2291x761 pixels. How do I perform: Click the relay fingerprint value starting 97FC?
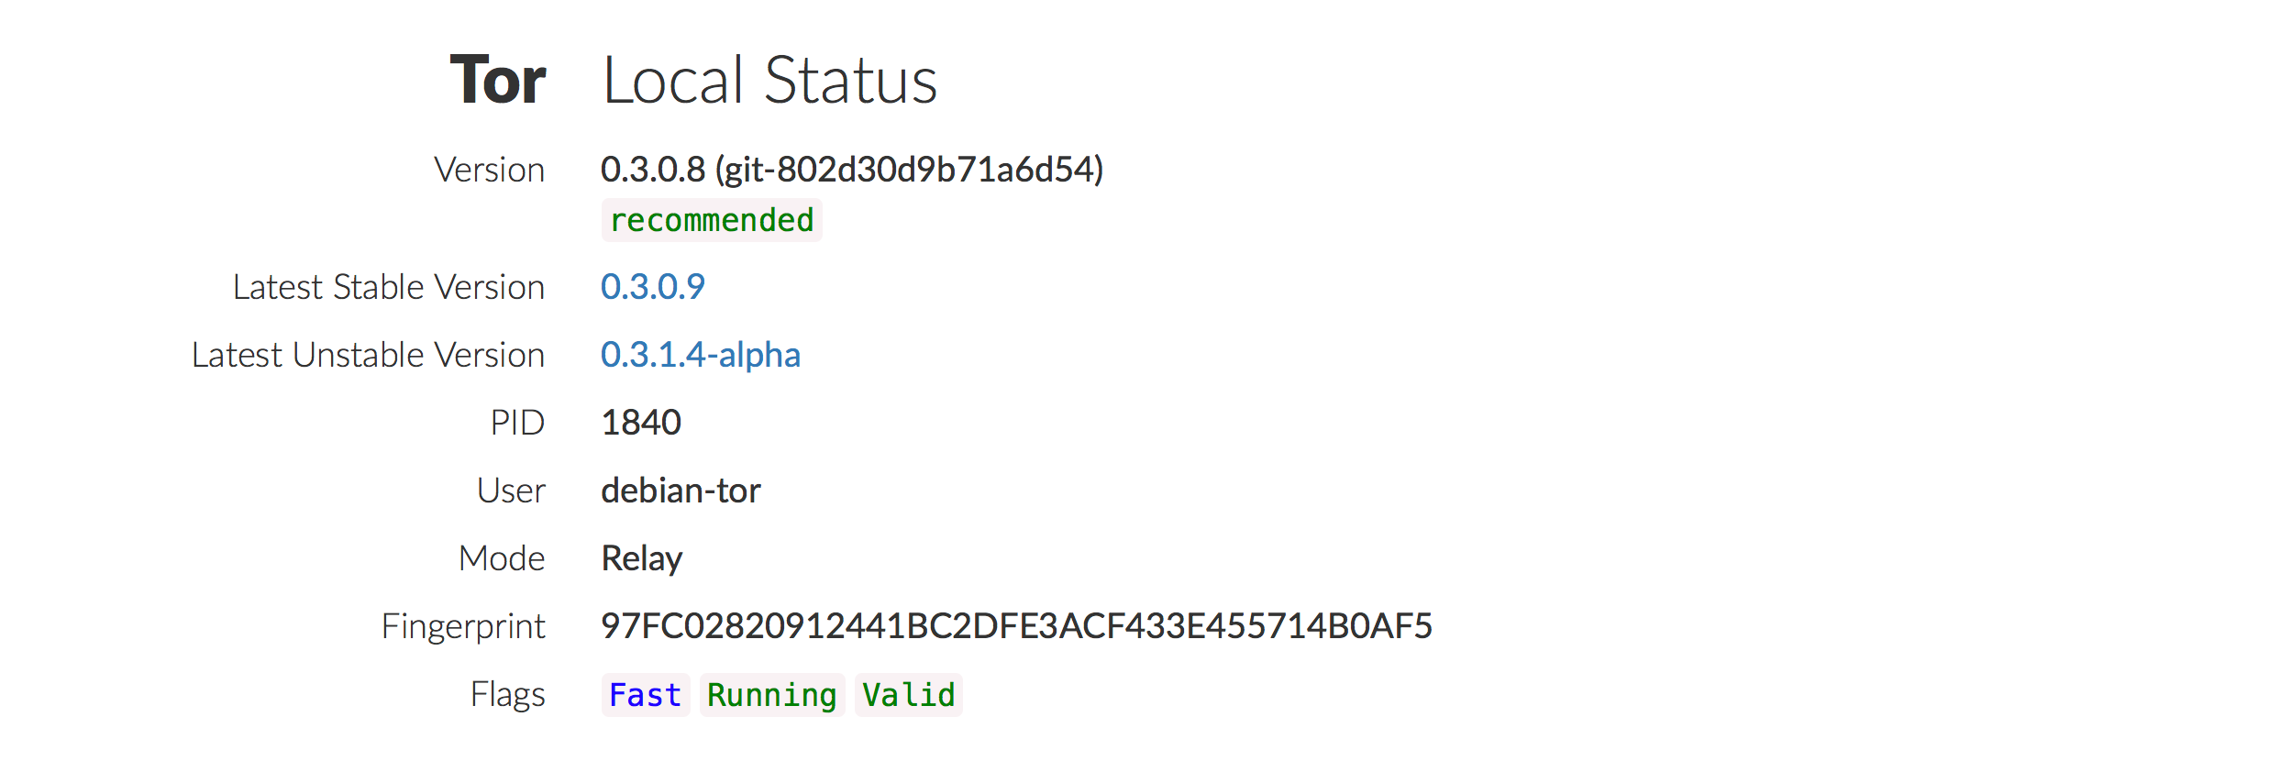1015,626
